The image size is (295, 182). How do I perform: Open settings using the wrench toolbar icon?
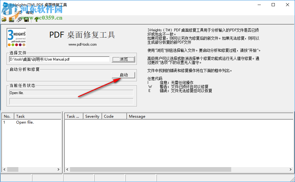[19, 20]
